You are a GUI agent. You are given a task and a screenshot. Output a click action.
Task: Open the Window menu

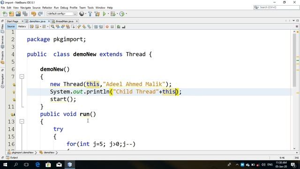pyautogui.click(x=100, y=8)
